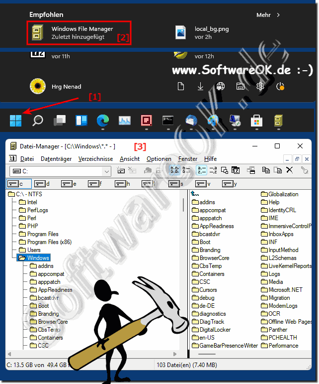This screenshot has width=319, height=384.
Task: Select drive h button
Action: [122, 184]
